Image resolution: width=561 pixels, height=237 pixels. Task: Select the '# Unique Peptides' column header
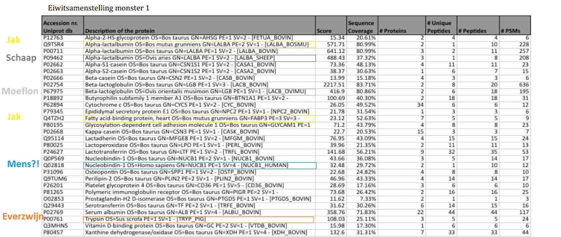pos(440,27)
